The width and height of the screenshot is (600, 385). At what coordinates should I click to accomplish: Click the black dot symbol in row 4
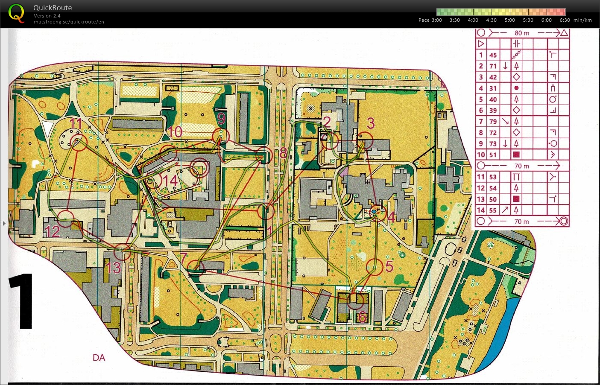[516, 88]
